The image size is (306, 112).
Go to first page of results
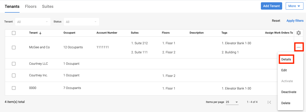coord(269,102)
